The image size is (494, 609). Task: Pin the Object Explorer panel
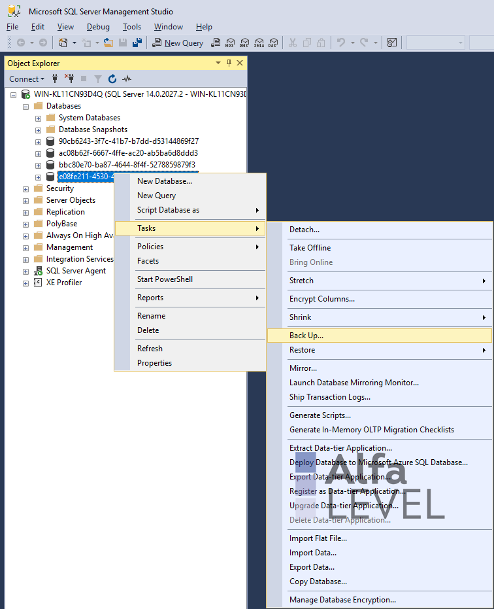point(229,63)
